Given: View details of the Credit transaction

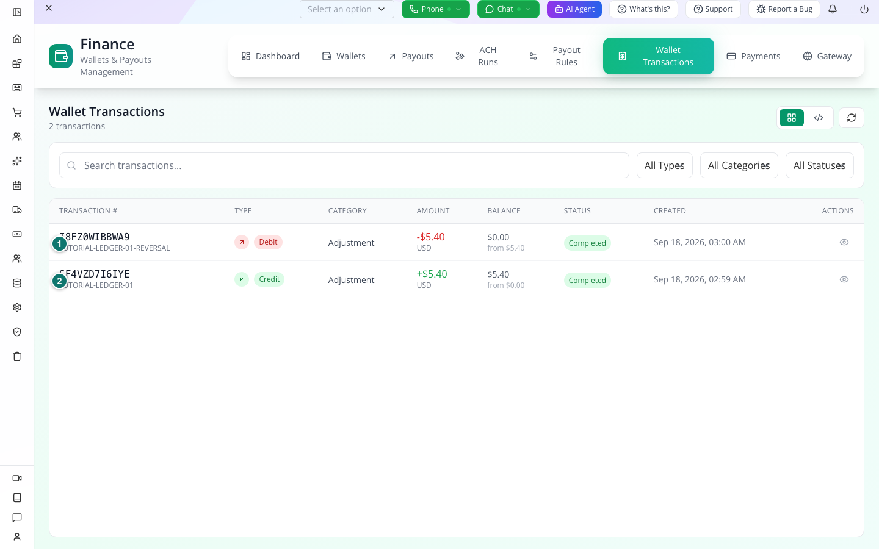Looking at the screenshot, I should pos(844,279).
